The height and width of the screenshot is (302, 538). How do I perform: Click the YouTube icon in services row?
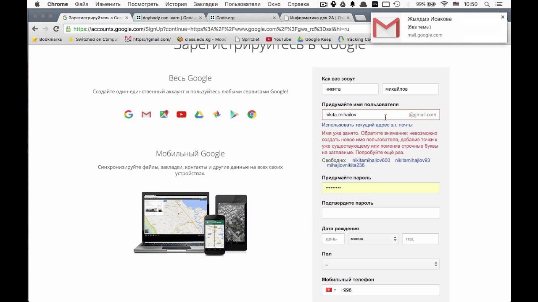182,115
